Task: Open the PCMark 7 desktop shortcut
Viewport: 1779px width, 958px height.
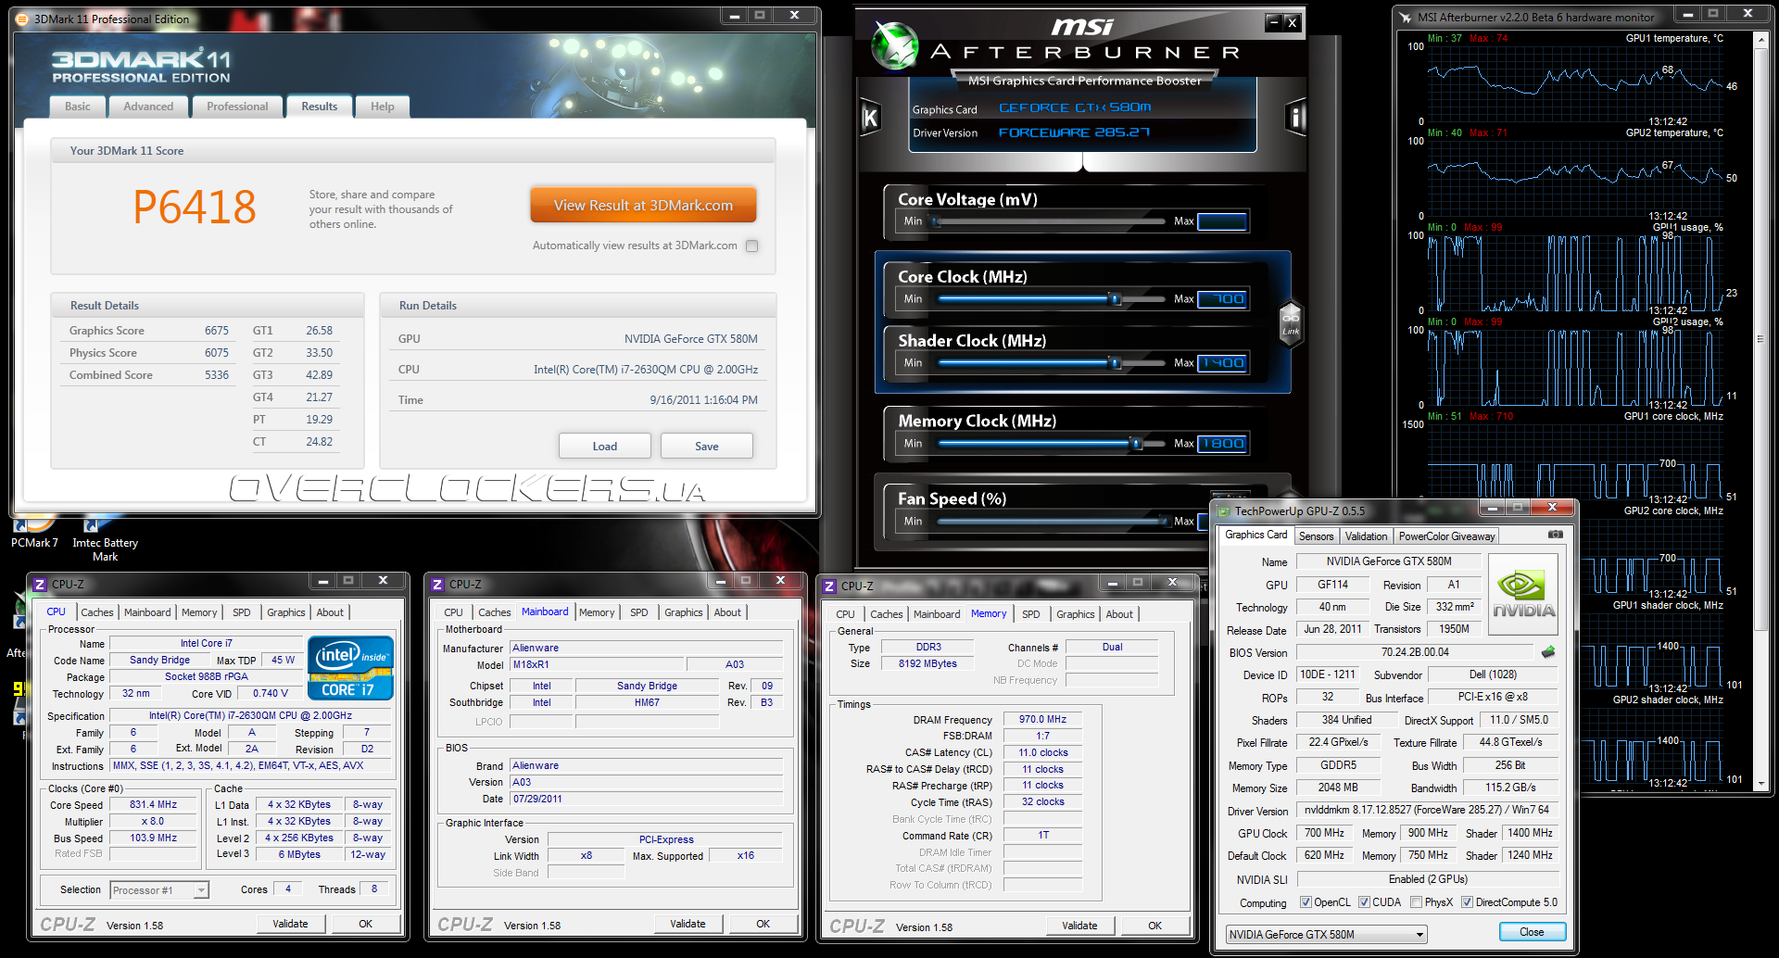Action: coord(34,534)
